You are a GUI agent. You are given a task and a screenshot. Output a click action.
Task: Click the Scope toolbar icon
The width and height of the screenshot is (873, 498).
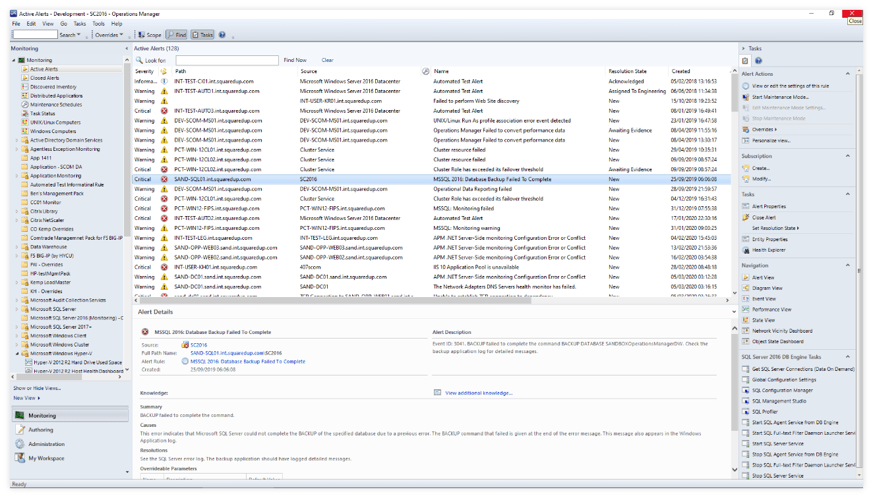[x=149, y=35]
